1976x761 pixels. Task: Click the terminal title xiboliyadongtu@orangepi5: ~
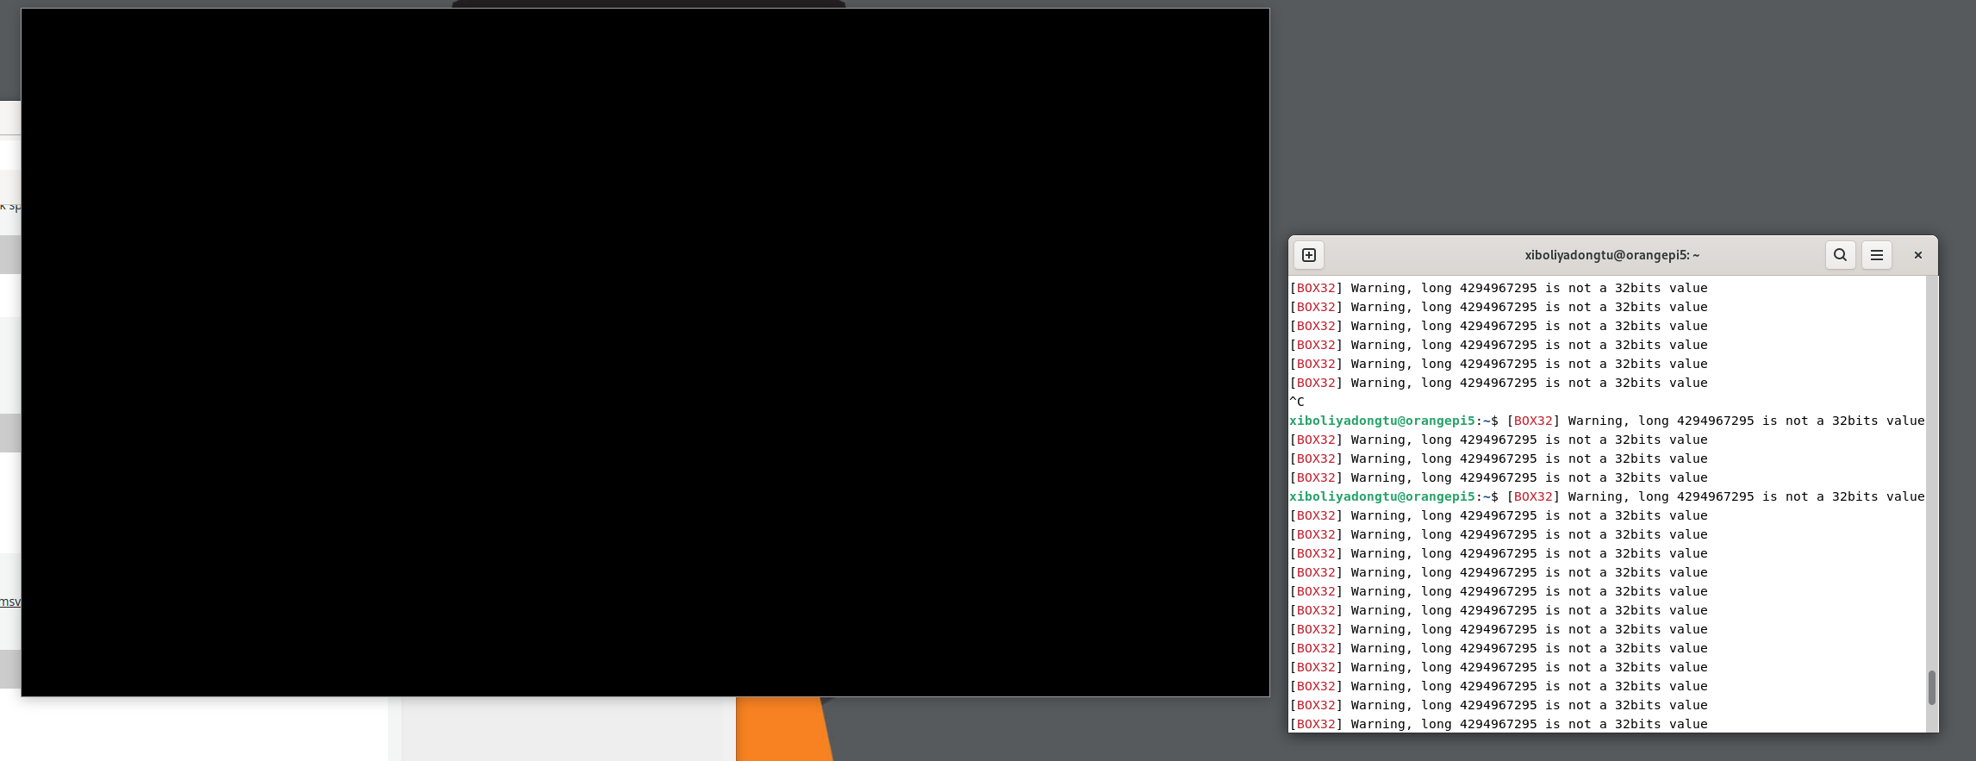point(1611,255)
